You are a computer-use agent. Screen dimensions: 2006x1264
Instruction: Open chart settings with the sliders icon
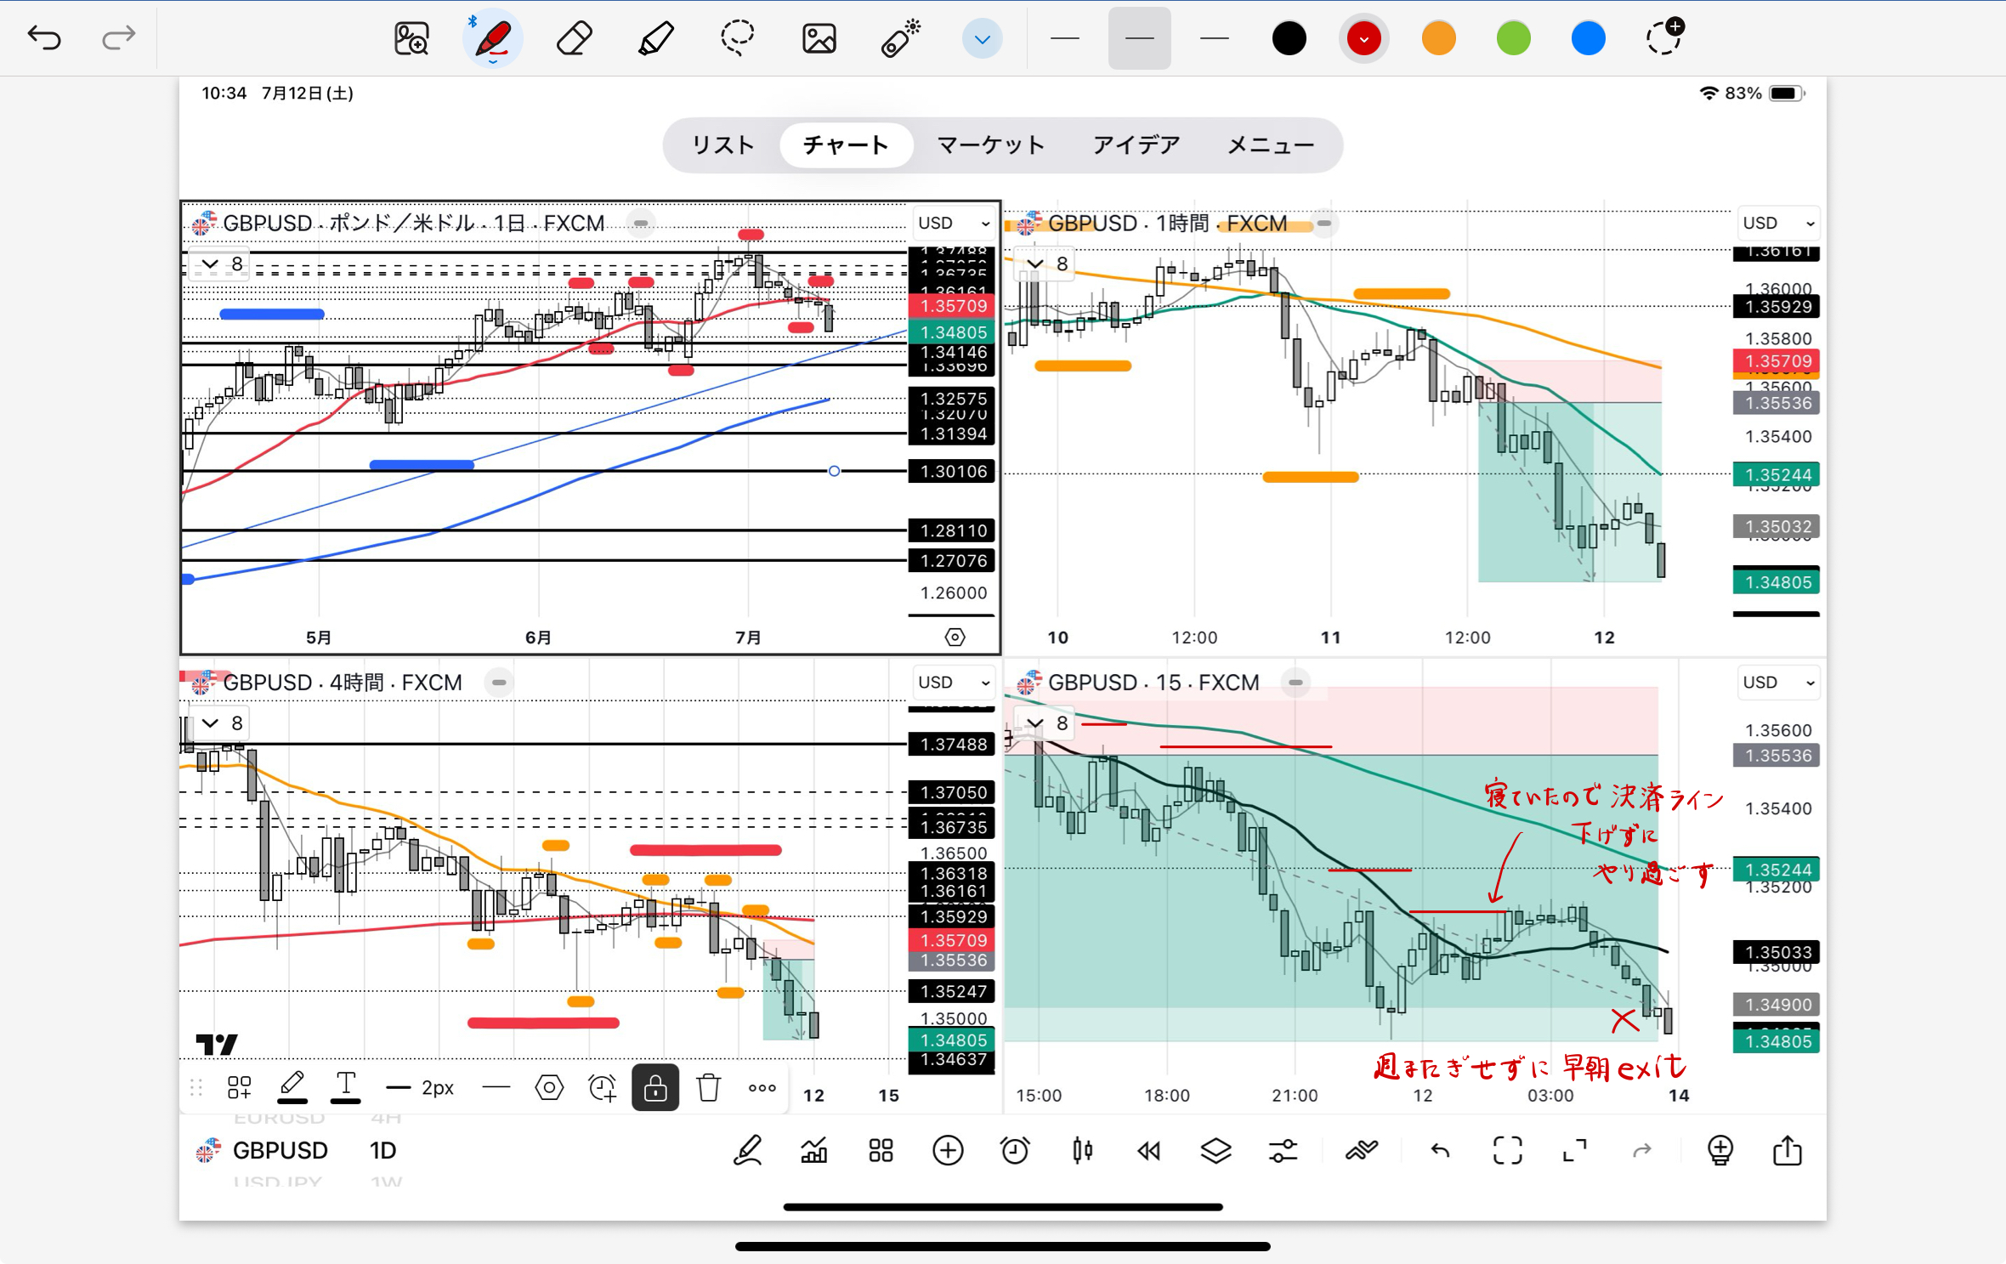coord(1283,1151)
